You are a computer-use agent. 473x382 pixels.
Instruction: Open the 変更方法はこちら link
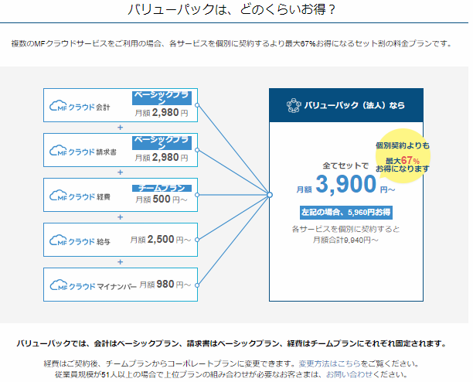(329, 363)
